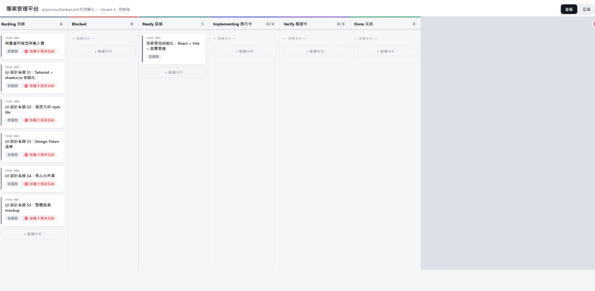Image resolution: width=595 pixels, height=291 pixels.
Task: Click the red blocked icon on TASK-002 card
Action: [26, 51]
